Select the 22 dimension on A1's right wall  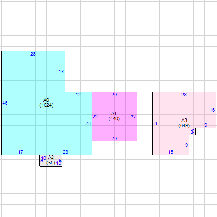(133, 117)
